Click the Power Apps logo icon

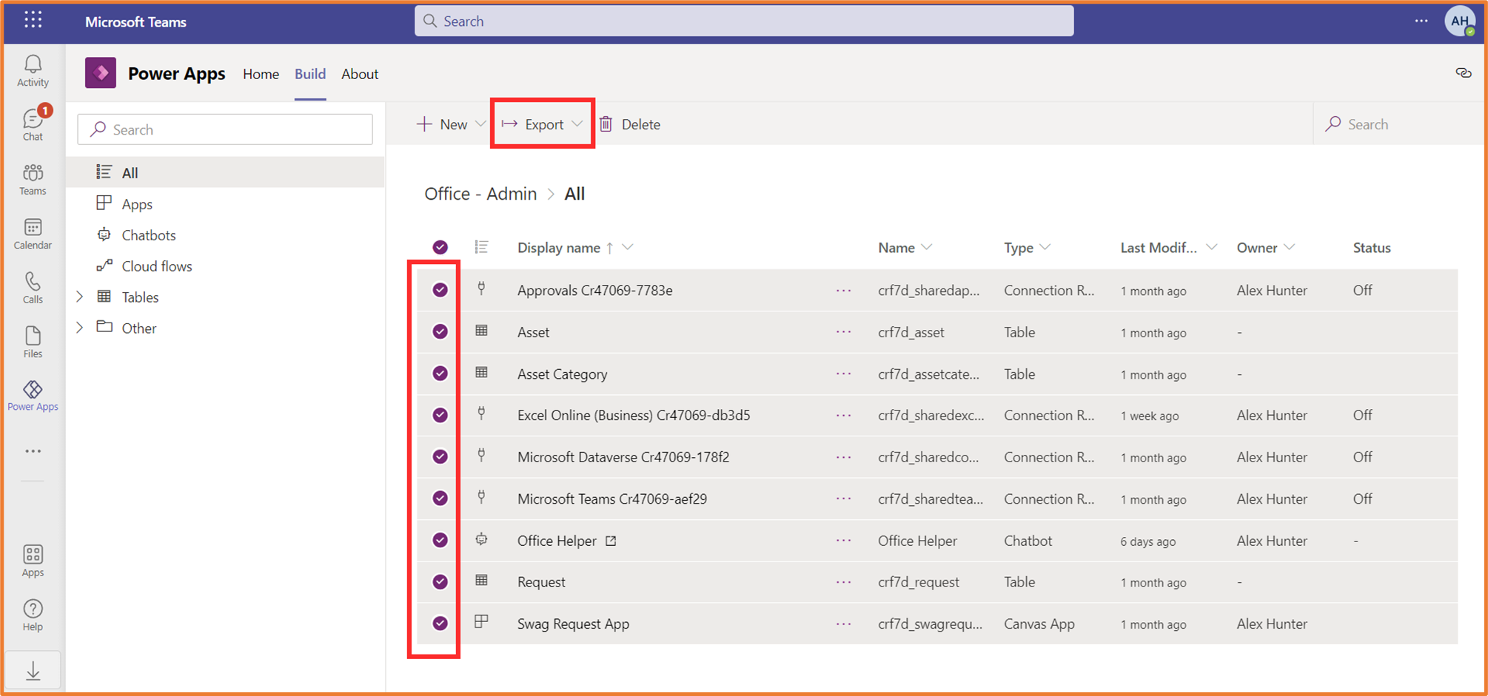pos(101,72)
